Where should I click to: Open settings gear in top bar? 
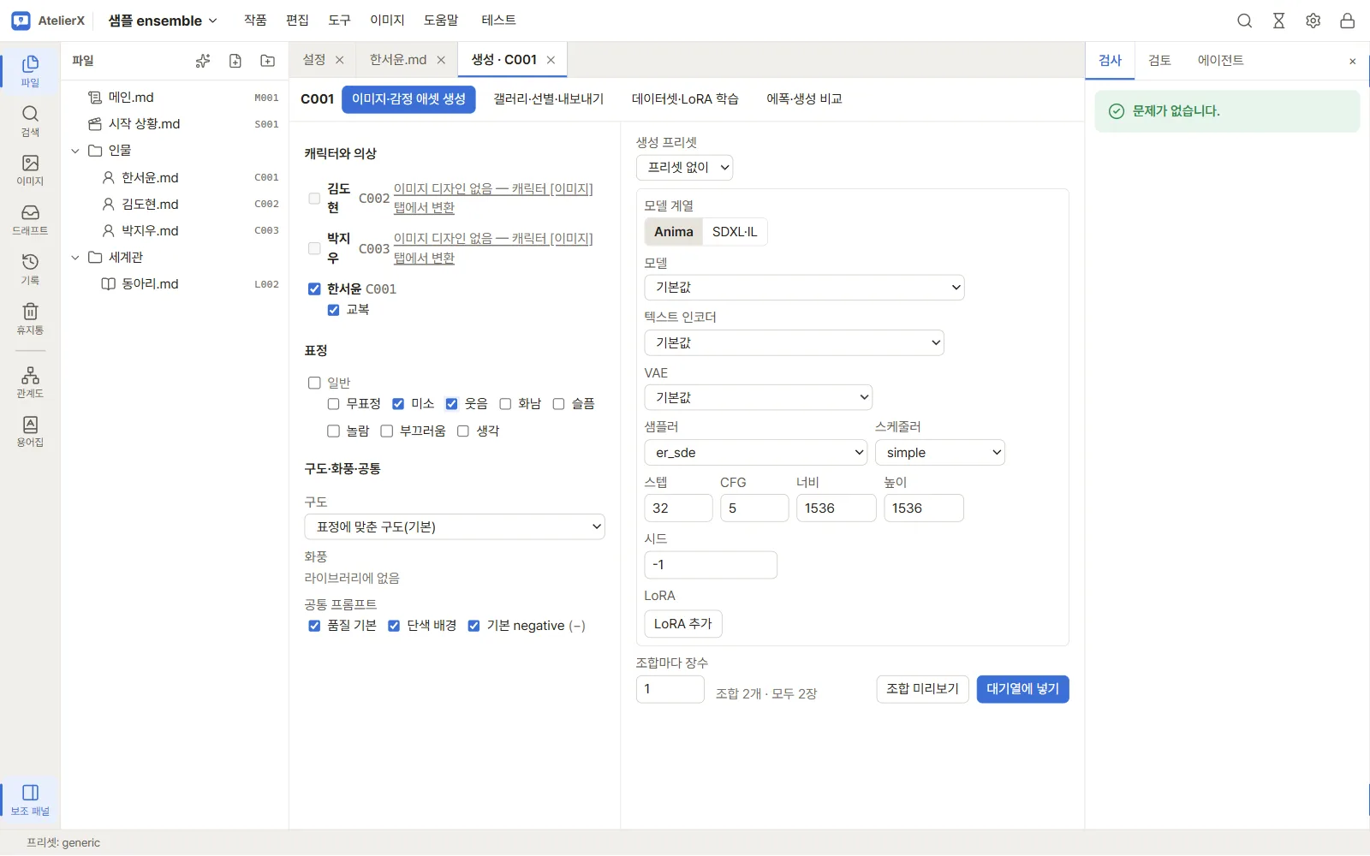pyautogui.click(x=1313, y=21)
